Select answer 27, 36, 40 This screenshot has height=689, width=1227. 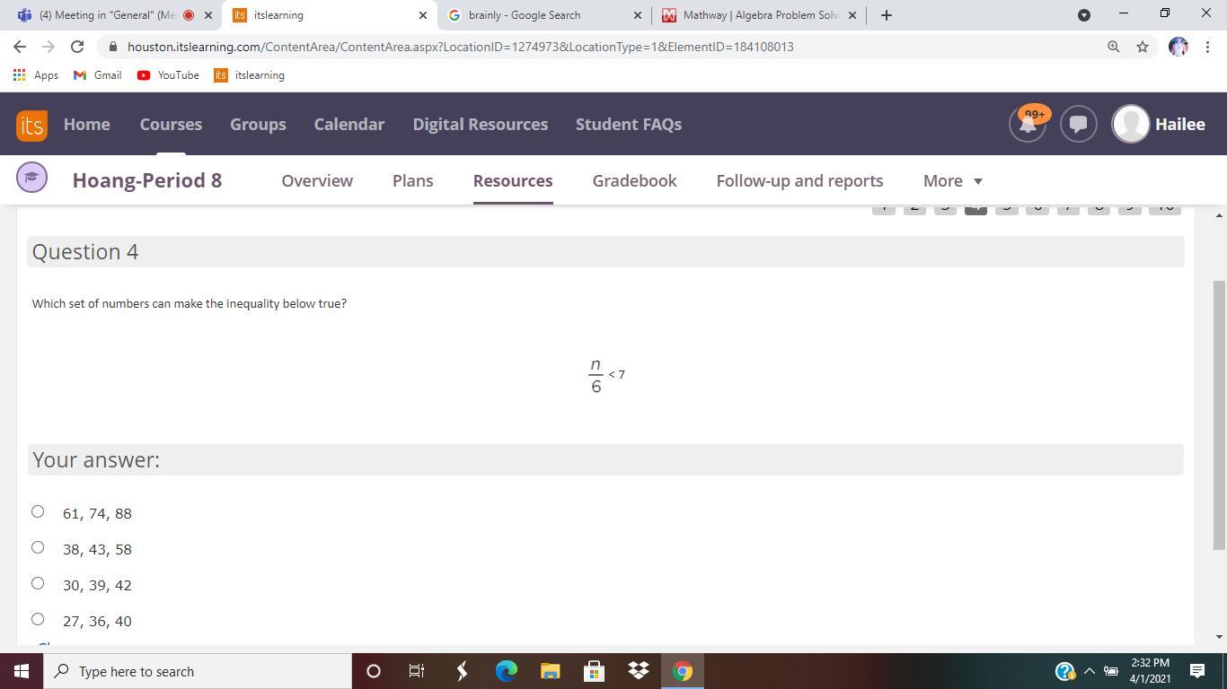click(38, 619)
